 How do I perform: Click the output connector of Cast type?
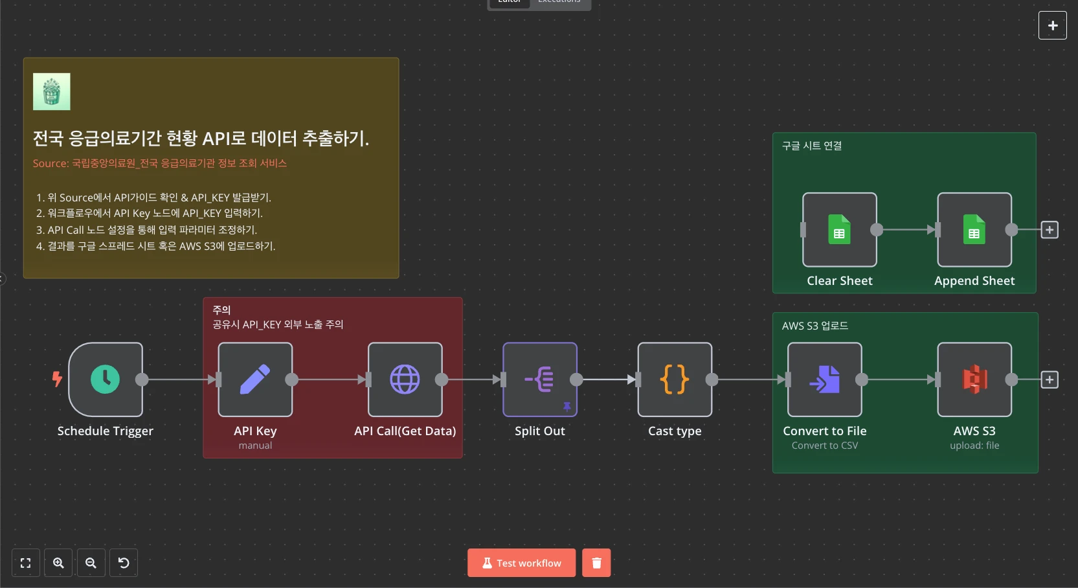tap(712, 379)
